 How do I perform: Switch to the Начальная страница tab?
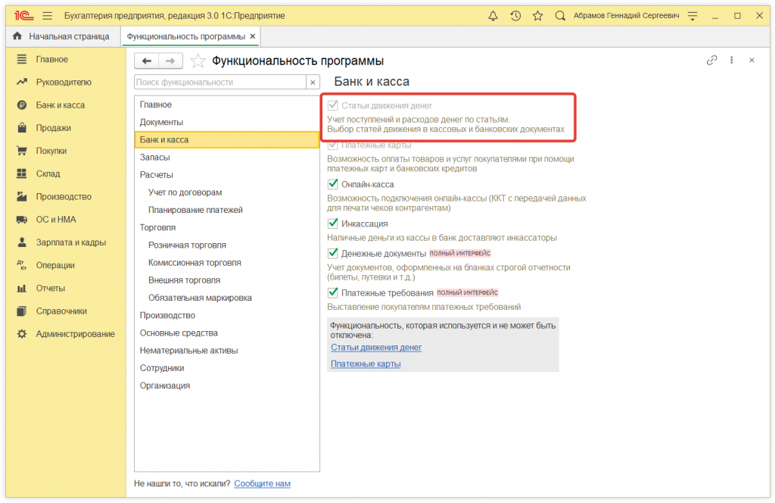coord(69,36)
